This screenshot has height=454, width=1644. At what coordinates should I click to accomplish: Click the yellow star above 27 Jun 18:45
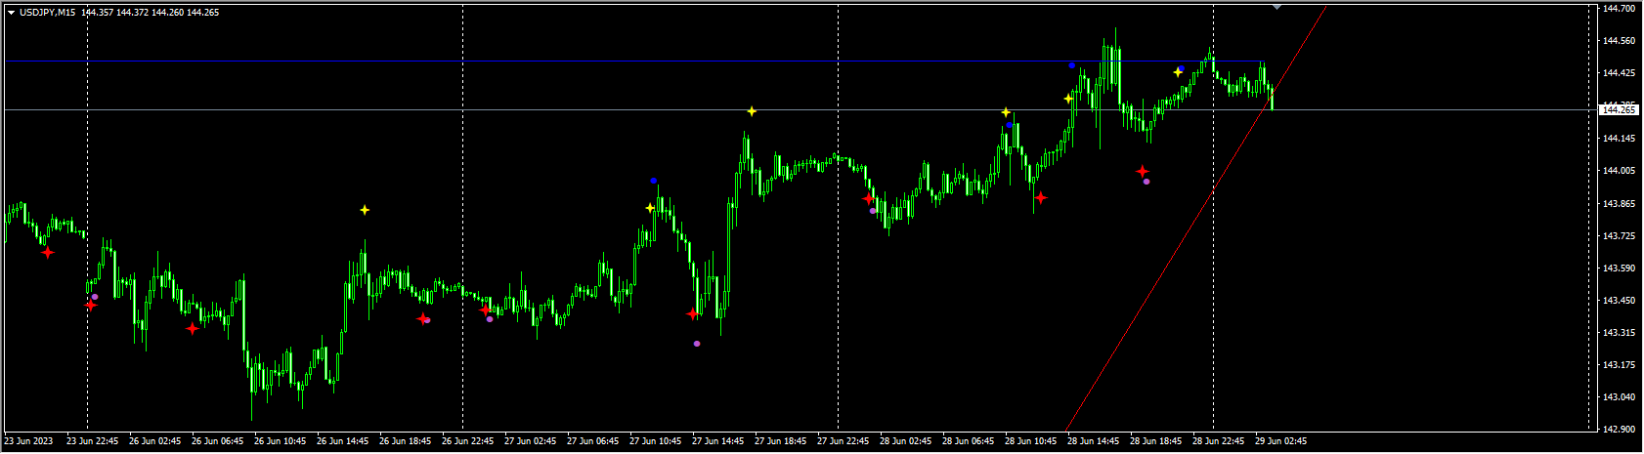pyautogui.click(x=752, y=111)
